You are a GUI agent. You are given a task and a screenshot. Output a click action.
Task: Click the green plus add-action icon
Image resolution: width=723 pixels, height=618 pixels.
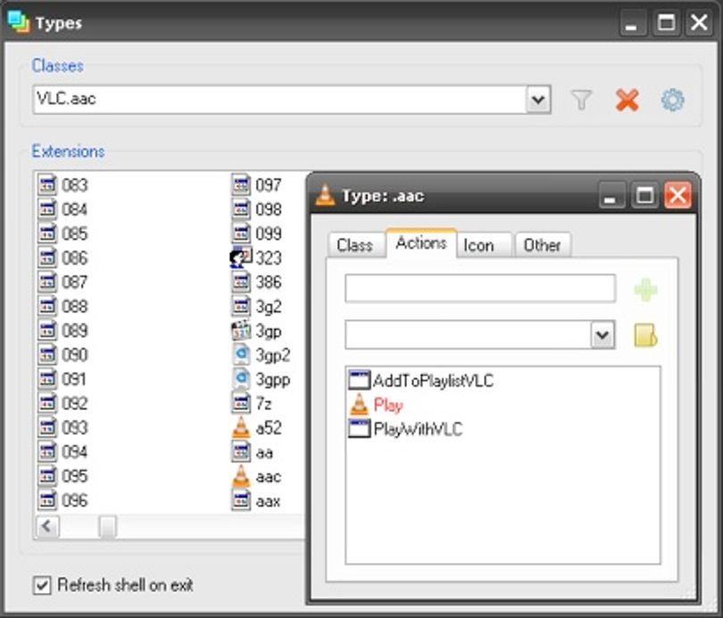[x=645, y=290]
